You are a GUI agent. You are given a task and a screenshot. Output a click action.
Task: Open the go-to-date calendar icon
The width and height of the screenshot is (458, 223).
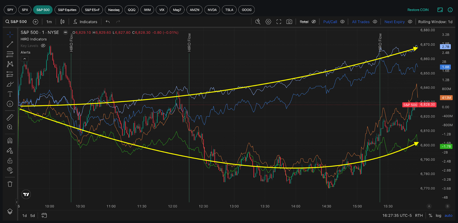pos(44,216)
